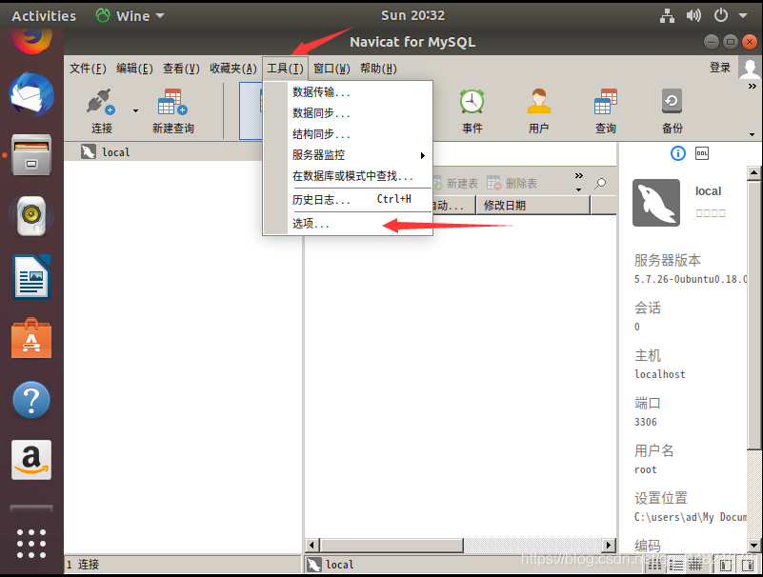763x577 pixels.
Task: Click the clock Sun 20:32
Action: click(x=412, y=15)
